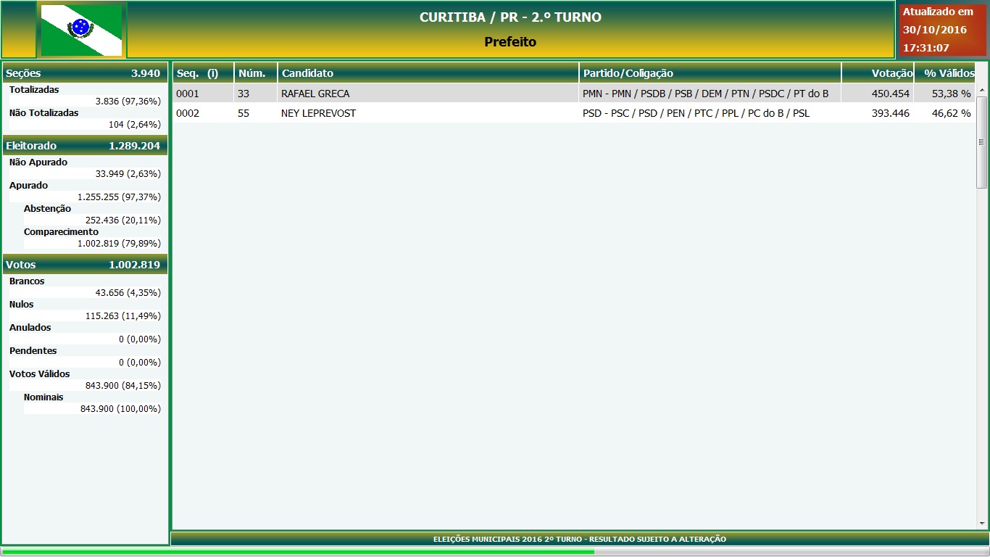The height and width of the screenshot is (557, 990).
Task: Click the scrollbar up arrow
Action: pyautogui.click(x=982, y=91)
